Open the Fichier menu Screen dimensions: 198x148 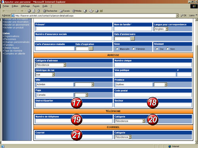click(x=6, y=6)
